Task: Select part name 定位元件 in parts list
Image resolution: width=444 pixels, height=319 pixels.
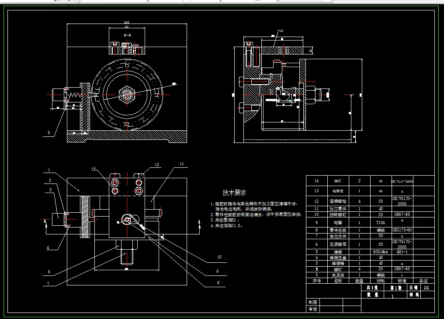Action: pos(338,236)
